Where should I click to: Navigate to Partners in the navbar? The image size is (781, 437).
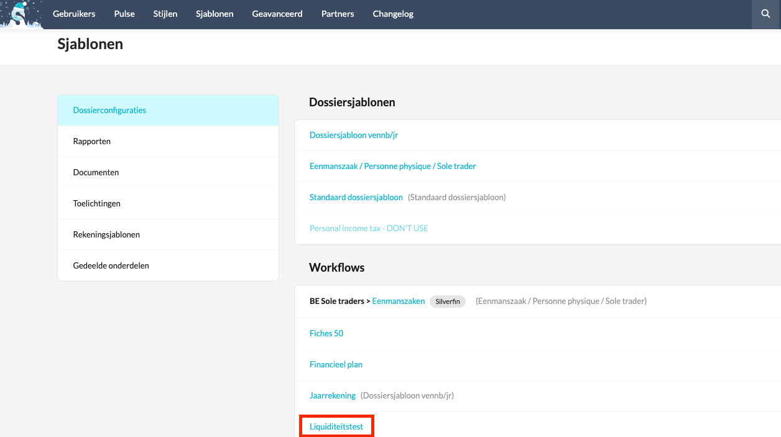tap(338, 14)
